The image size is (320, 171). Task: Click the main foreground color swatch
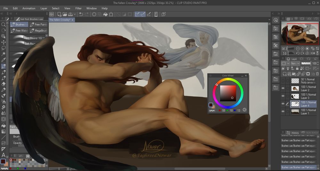(x=3, y=161)
